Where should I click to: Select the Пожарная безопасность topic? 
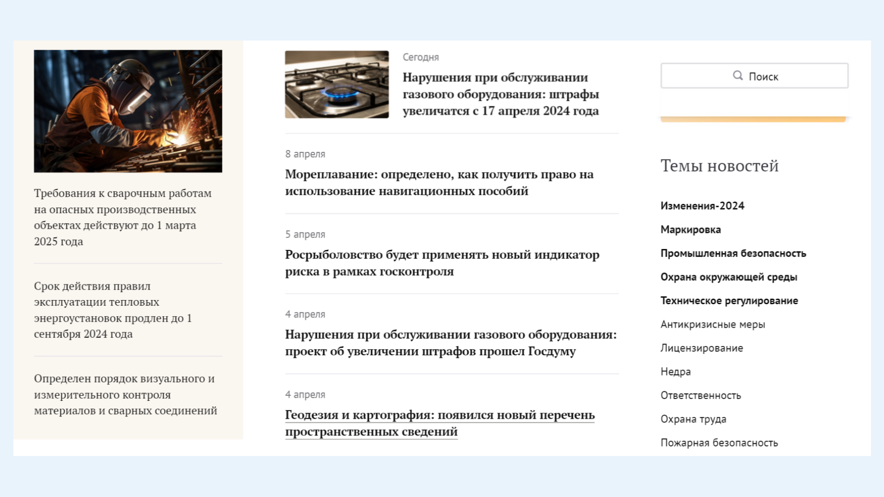[719, 443]
